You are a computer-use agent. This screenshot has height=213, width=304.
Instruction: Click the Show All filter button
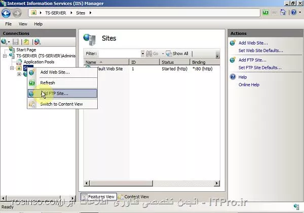[x=177, y=54]
